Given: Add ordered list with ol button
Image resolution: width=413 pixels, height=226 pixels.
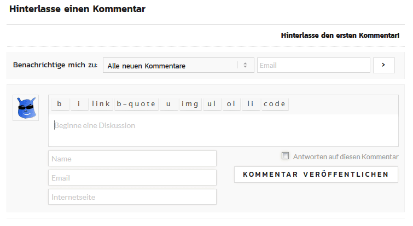Looking at the screenshot, I should click(x=231, y=104).
